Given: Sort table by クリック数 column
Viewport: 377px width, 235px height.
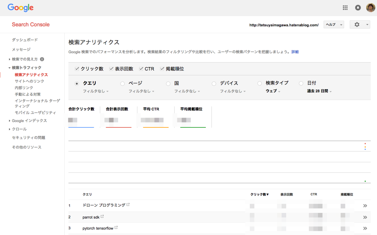Looking at the screenshot, I should click(260, 195).
